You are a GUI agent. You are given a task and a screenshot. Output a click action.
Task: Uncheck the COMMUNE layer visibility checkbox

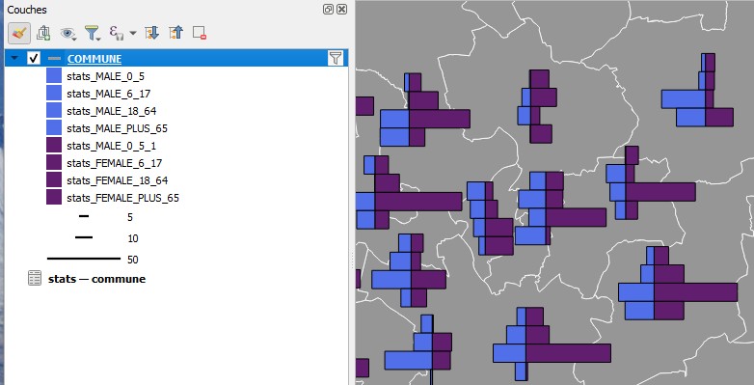tap(33, 58)
